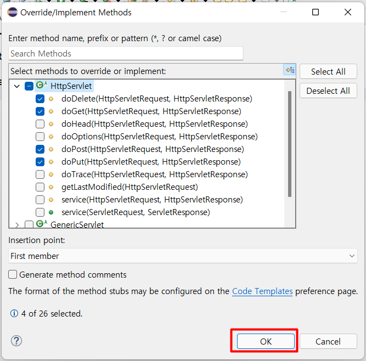Viewport: 366px width, 361px height.
Task: Check the doTrace method checkbox
Action: [40, 174]
